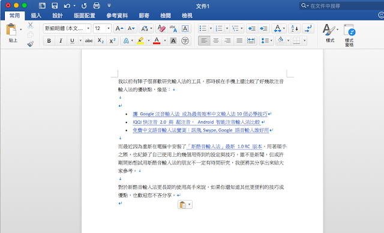Save the document with the floppy icon

click(55, 5)
